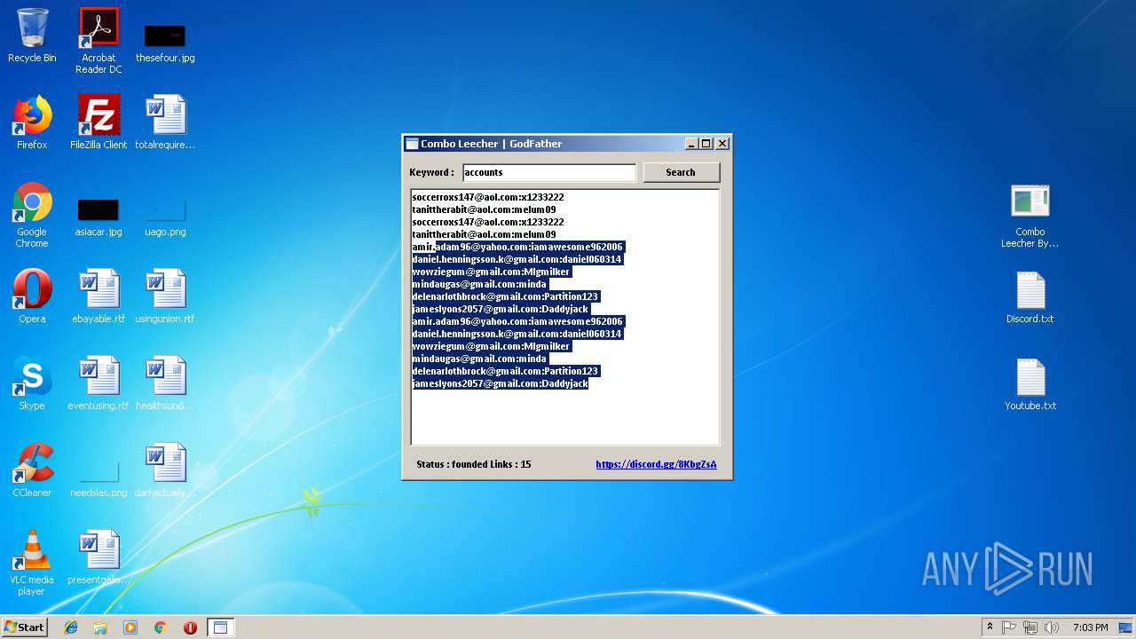Click the Combo Leecher window title bar icon
Image resolution: width=1136 pixels, height=639 pixels.
point(412,144)
